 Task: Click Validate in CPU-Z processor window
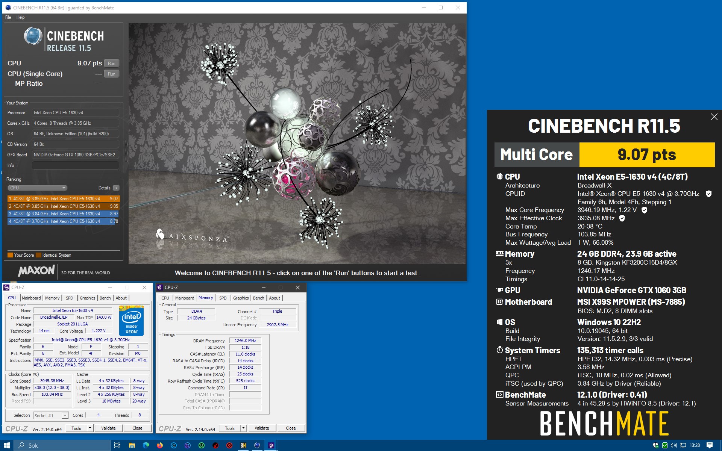point(108,428)
